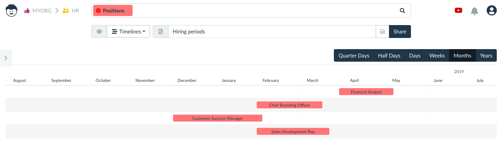Viewport: 502px width, 162px height.
Task: Select the Half Days scale tab
Action: [x=389, y=55]
